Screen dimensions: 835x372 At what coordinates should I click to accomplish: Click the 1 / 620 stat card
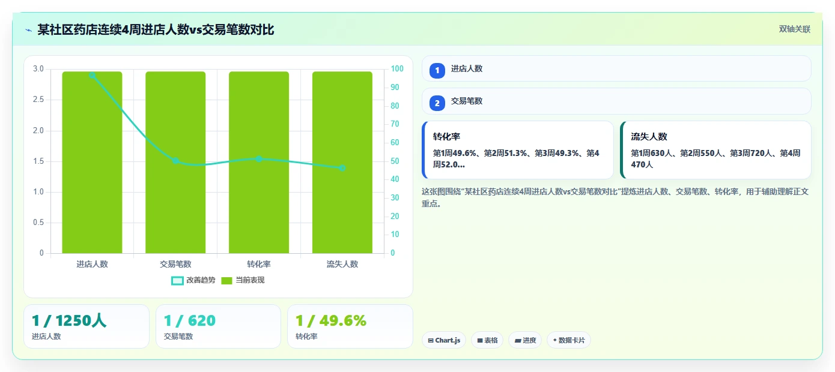[218, 326]
